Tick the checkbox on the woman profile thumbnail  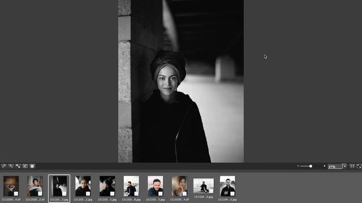click(112, 193)
